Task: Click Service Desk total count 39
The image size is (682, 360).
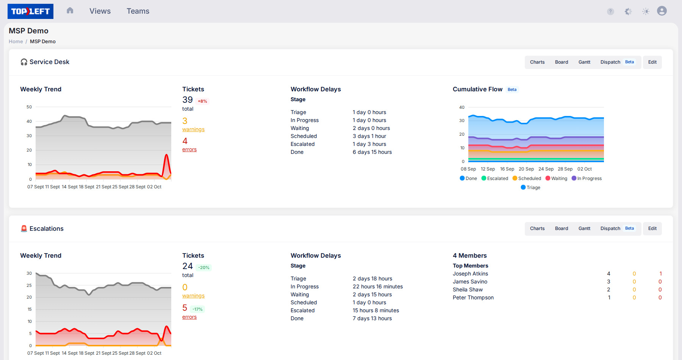Action: [188, 100]
